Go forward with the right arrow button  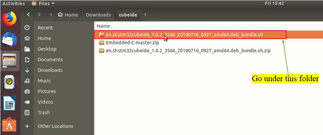pyautogui.click(x=39, y=15)
